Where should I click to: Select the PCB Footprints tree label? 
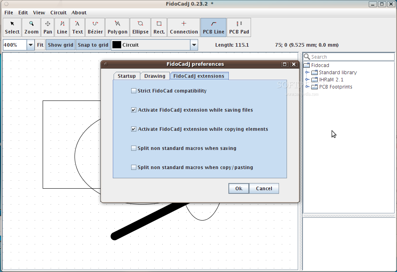(336, 87)
